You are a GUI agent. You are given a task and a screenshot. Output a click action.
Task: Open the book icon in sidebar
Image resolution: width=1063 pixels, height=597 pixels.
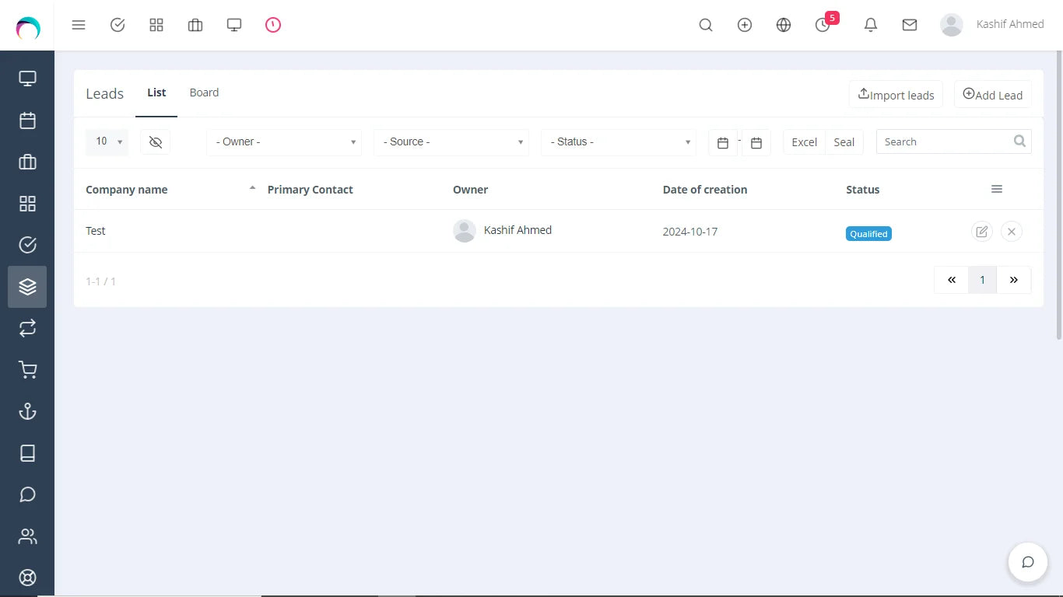click(27, 453)
